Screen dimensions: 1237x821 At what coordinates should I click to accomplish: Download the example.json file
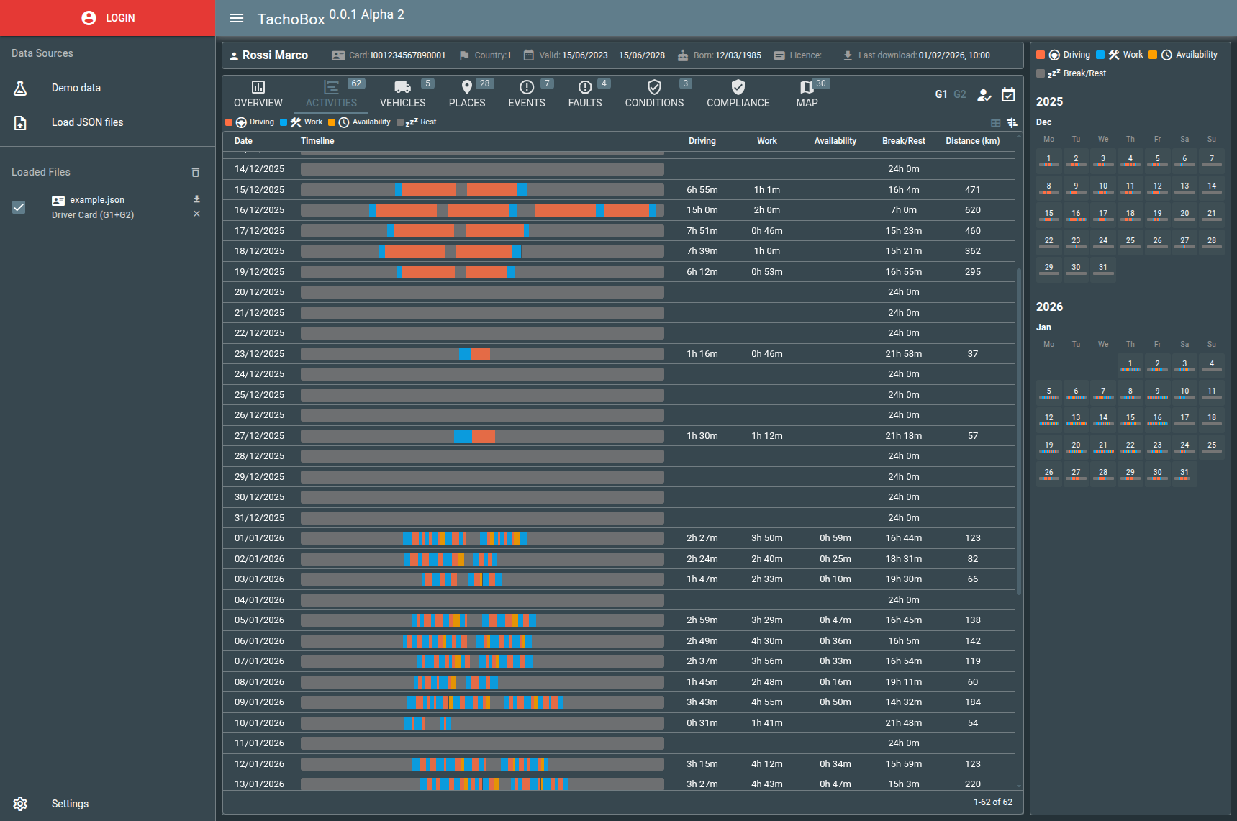coord(196,199)
